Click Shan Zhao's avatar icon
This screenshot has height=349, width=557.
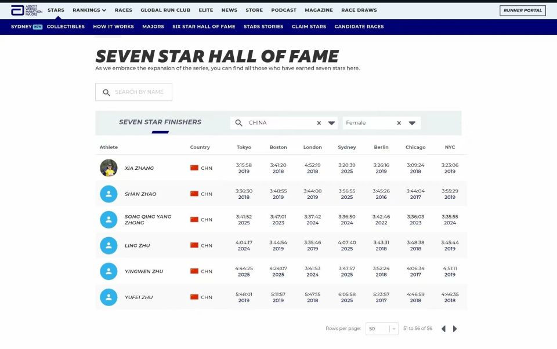click(108, 194)
